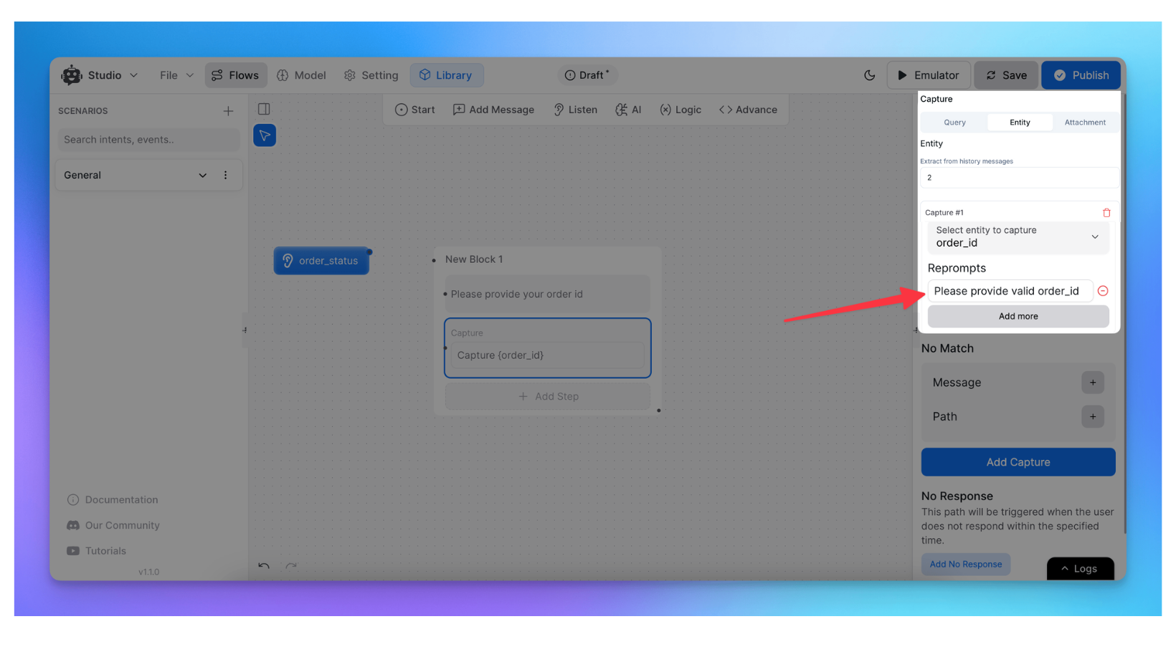The height and width of the screenshot is (662, 1176).
Task: Launch the Emulator
Action: coord(929,75)
